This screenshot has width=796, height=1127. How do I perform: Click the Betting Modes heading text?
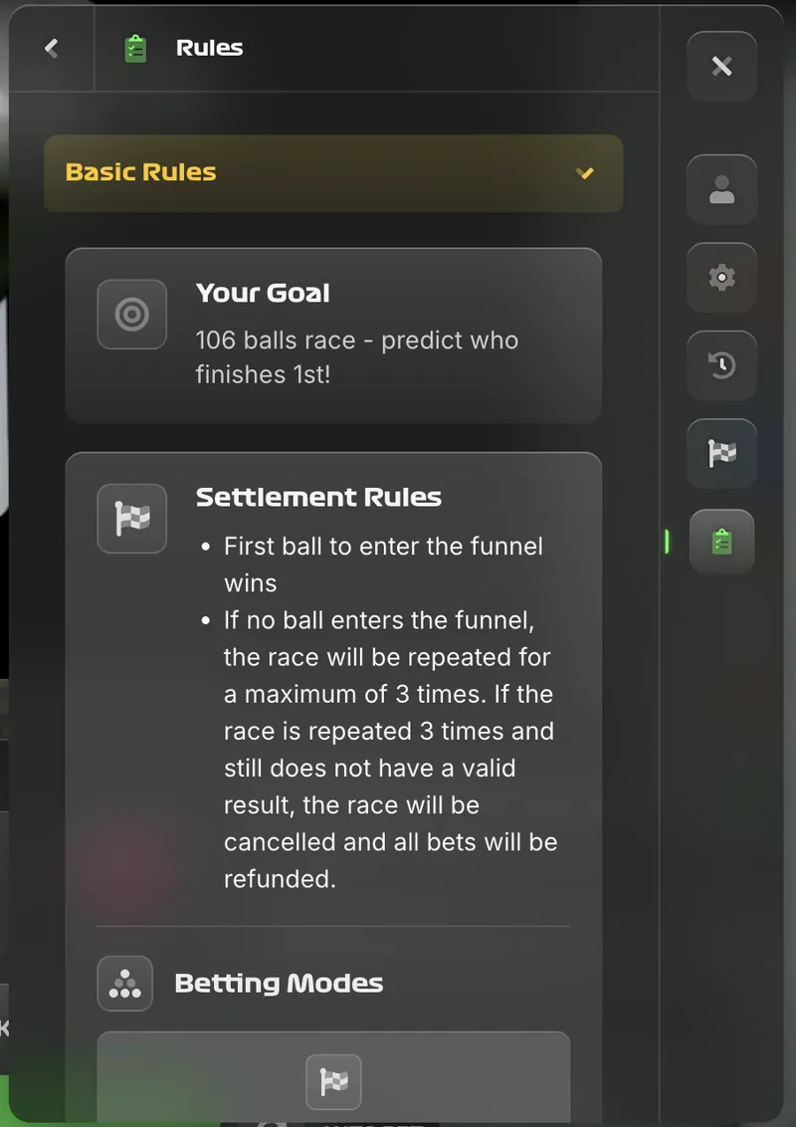pos(279,983)
